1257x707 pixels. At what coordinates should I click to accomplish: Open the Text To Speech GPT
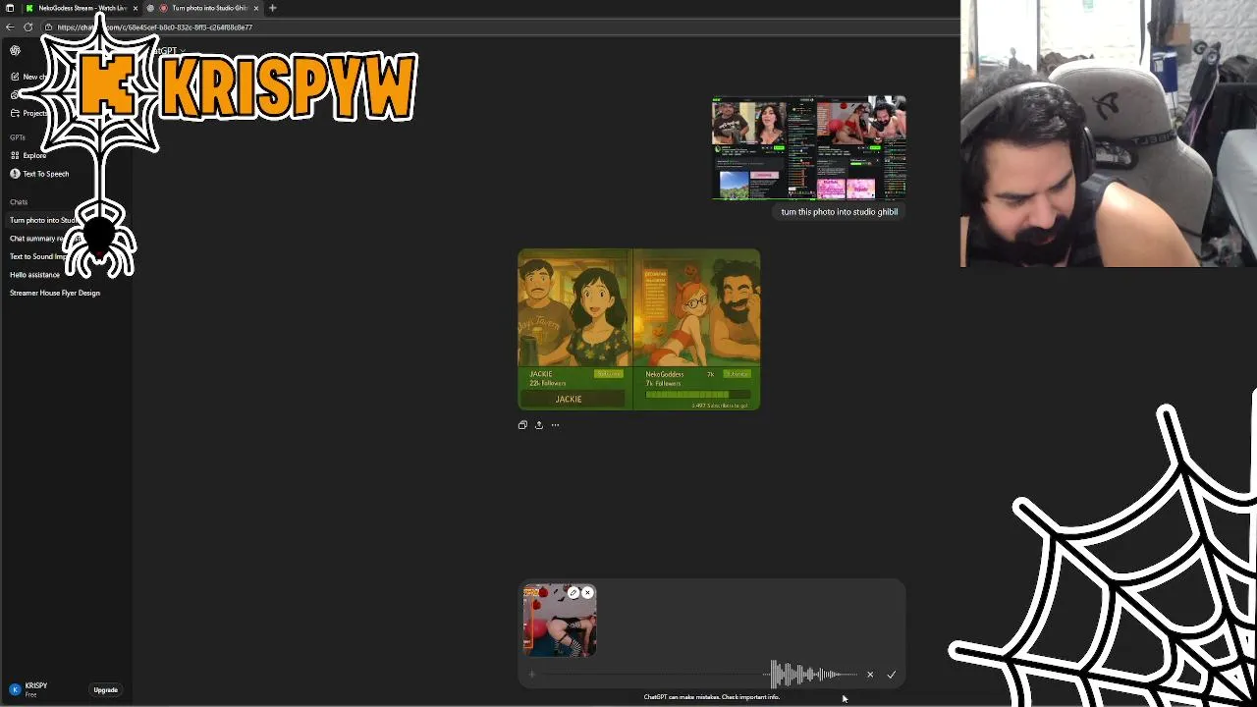[x=39, y=174]
